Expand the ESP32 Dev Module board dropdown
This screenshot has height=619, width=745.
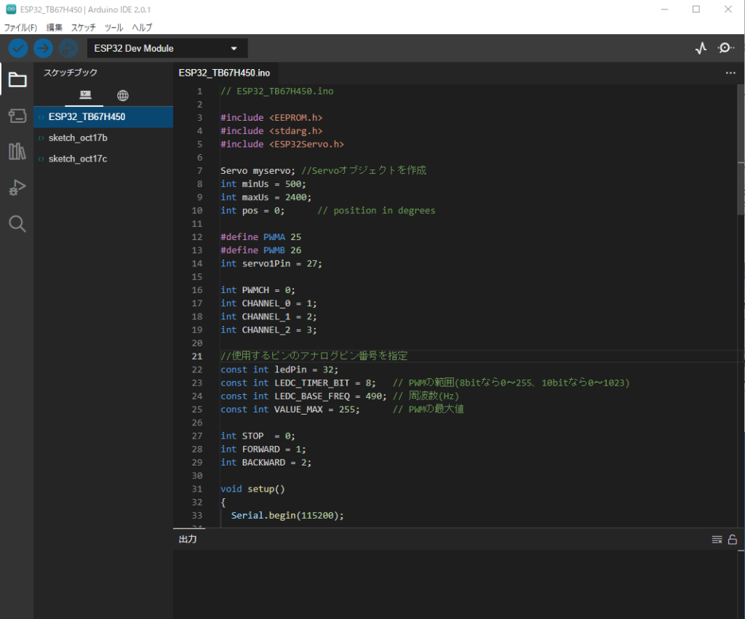click(167, 49)
